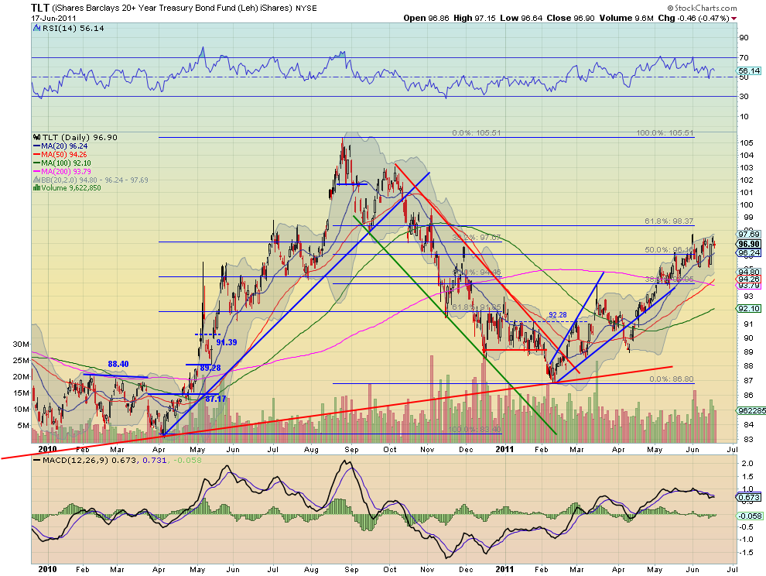Click the magenta MA(200) line swatch
Image resolution: width=766 pixels, height=576 pixels.
click(36, 172)
